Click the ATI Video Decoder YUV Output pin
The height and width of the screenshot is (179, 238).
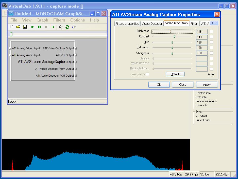(x=76, y=69)
